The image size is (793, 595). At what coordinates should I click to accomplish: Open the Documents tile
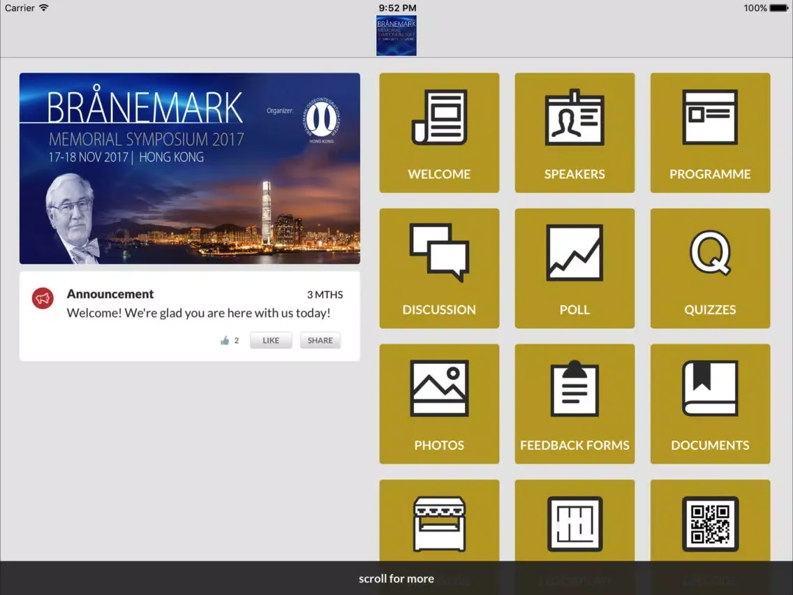pos(710,404)
